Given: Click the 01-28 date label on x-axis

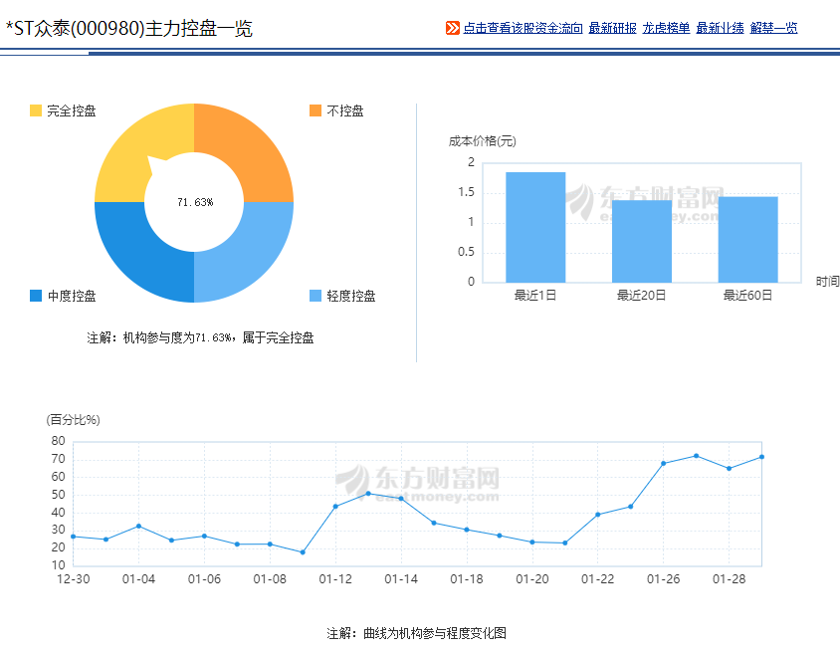Looking at the screenshot, I should (730, 579).
